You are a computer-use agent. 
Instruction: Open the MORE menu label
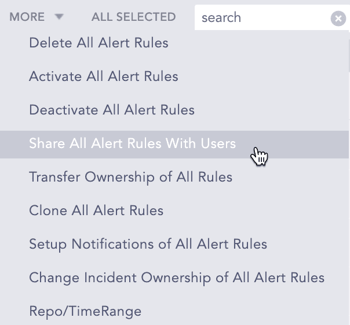27,17
